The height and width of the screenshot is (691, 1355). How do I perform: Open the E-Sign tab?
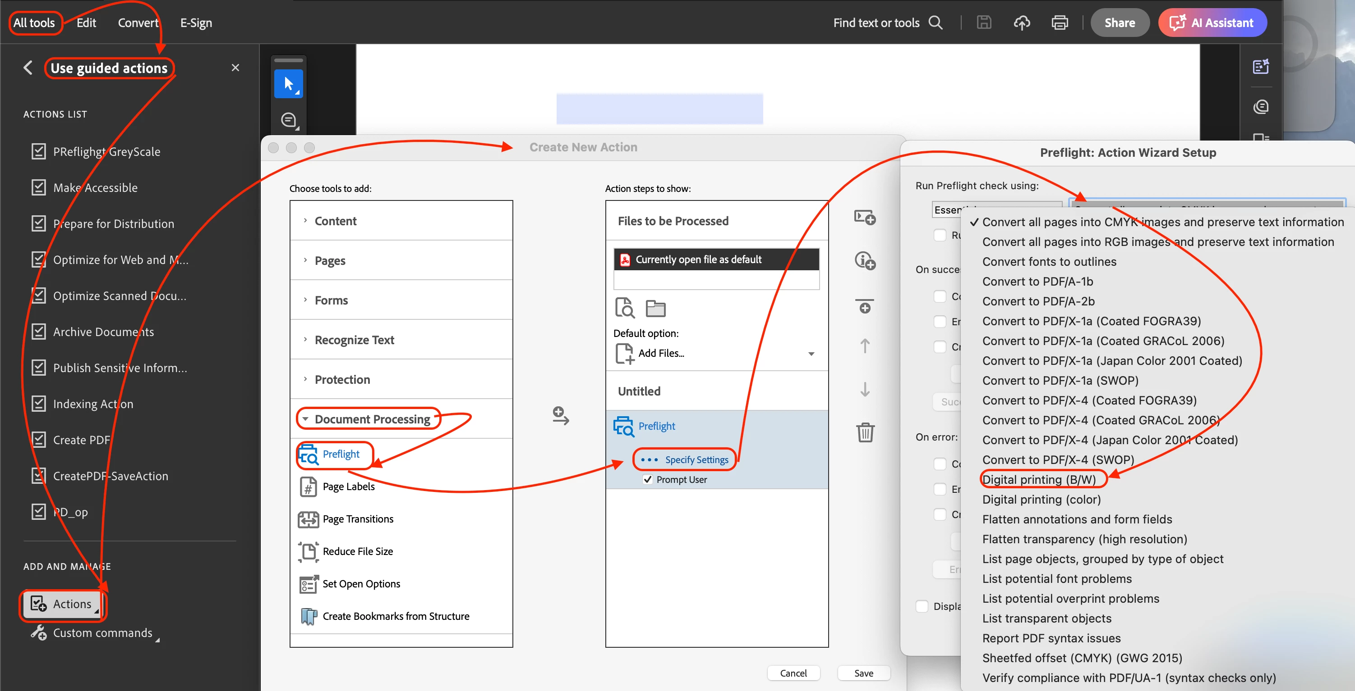pyautogui.click(x=196, y=23)
